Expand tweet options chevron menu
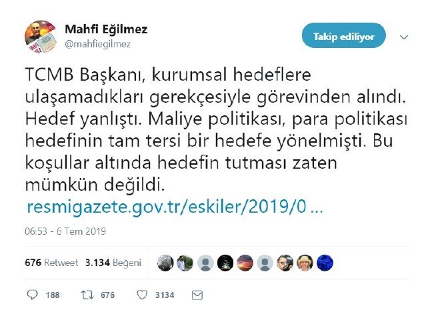Image resolution: width=432 pixels, height=320 pixels. (x=403, y=37)
